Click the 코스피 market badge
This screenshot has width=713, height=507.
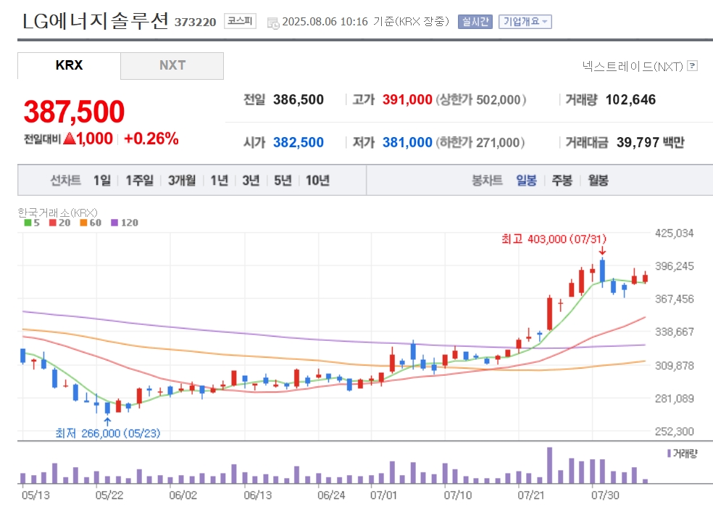[x=240, y=21]
